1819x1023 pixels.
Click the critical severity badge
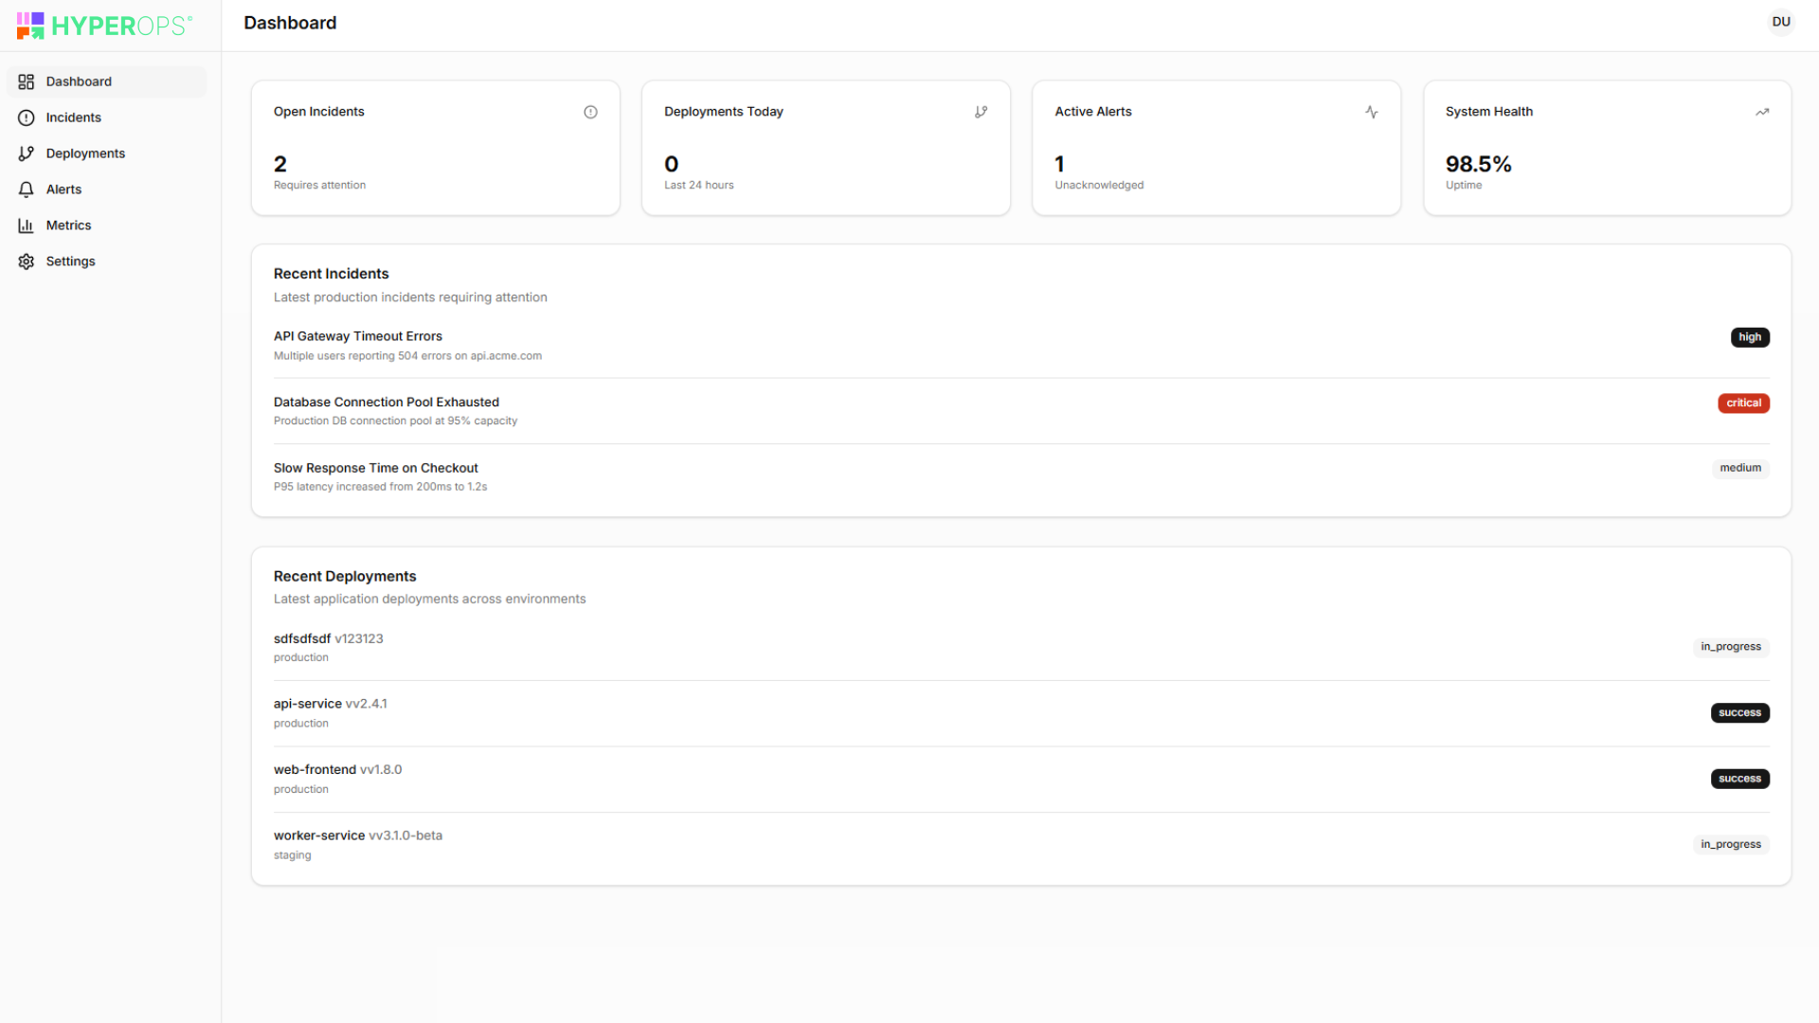(1743, 403)
